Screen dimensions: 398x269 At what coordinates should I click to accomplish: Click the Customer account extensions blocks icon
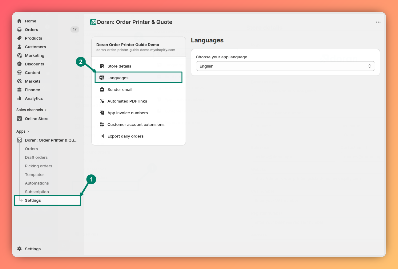click(102, 124)
